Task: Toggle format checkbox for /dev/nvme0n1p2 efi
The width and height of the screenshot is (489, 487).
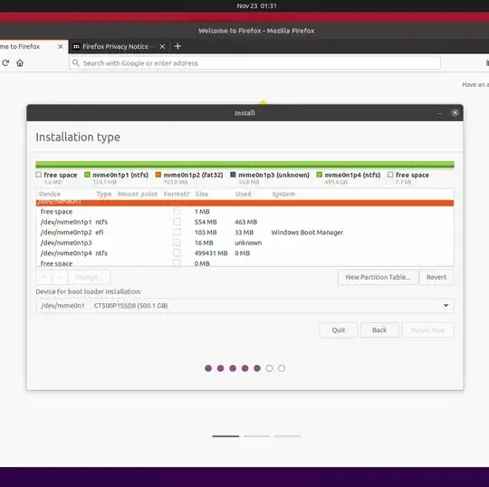Action: click(177, 232)
